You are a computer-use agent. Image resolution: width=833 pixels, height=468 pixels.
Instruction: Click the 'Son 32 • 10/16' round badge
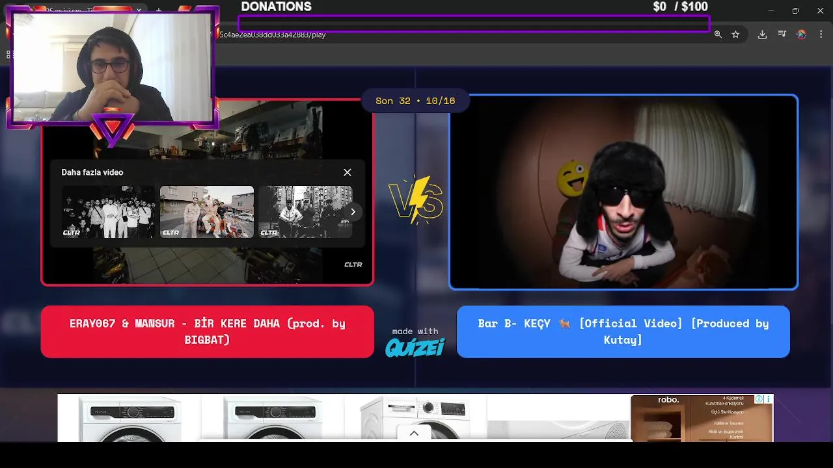pos(415,101)
